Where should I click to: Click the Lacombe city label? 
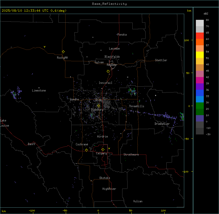tap(114, 49)
